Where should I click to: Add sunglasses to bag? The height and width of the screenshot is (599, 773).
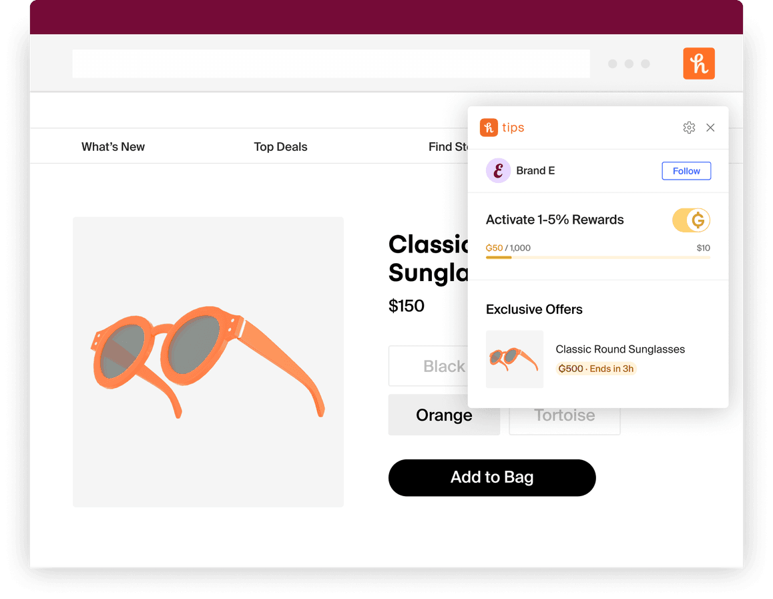click(492, 477)
